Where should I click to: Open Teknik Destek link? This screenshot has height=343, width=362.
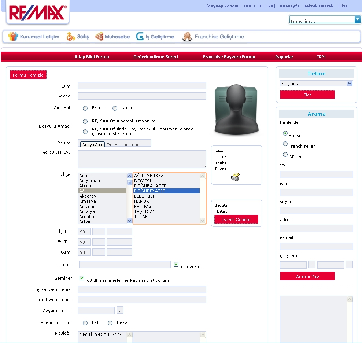[319, 6]
